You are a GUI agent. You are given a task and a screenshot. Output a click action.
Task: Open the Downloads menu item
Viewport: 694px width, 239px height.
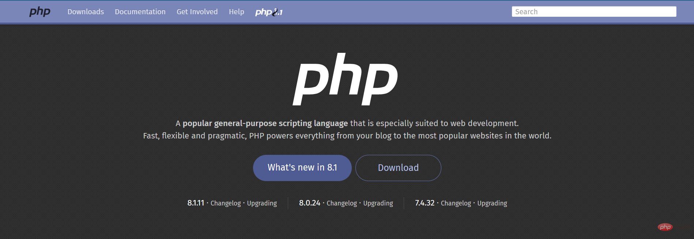(x=86, y=12)
